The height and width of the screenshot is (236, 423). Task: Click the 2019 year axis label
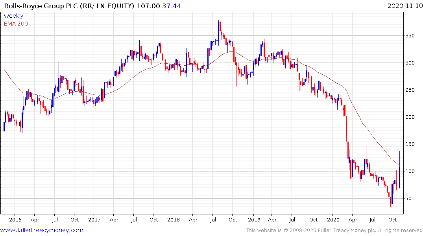(x=254, y=219)
